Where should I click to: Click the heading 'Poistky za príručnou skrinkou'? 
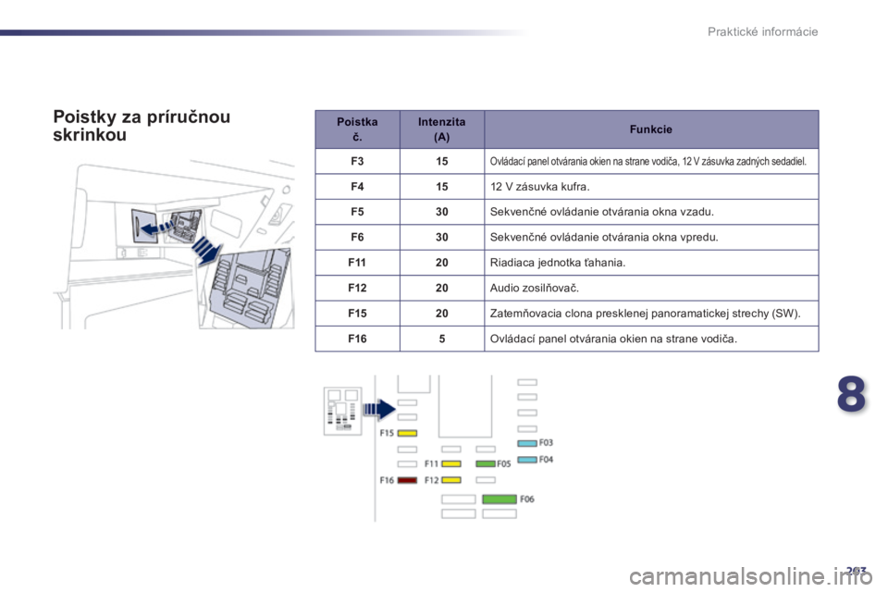click(x=142, y=126)
